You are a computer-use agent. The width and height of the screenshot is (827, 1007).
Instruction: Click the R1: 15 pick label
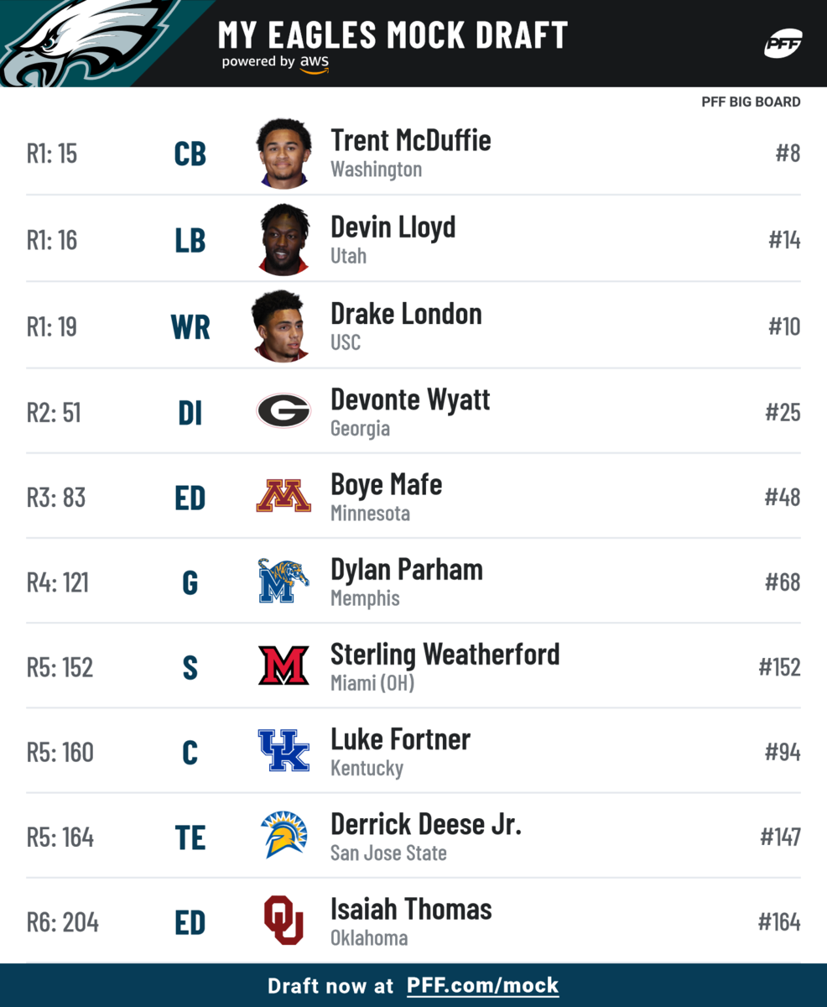pyautogui.click(x=52, y=154)
